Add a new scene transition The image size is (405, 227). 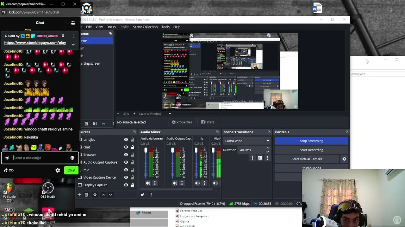[252, 158]
